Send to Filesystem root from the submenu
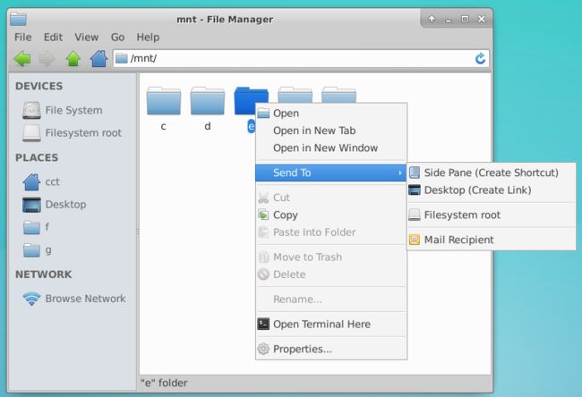 pyautogui.click(x=492, y=215)
